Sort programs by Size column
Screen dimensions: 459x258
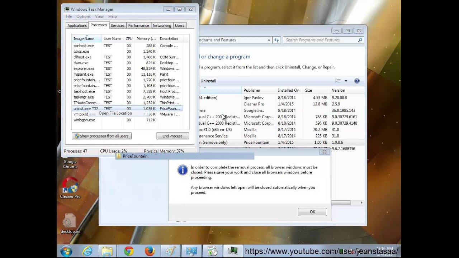tap(316, 90)
